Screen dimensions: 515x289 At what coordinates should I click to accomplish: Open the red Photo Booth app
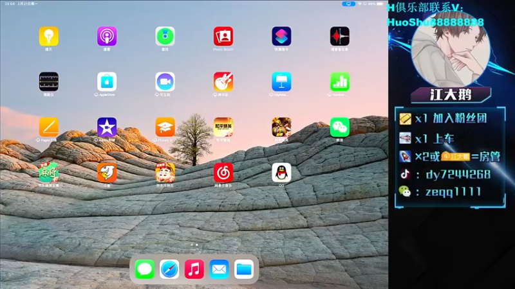tap(223, 36)
